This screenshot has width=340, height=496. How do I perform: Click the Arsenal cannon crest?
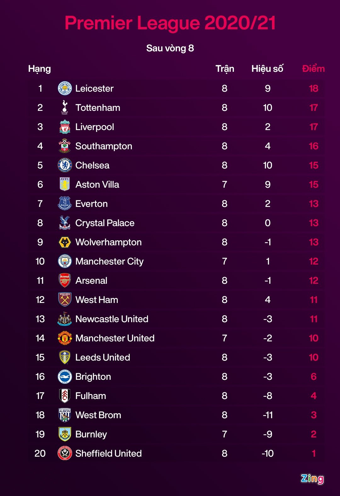click(65, 281)
